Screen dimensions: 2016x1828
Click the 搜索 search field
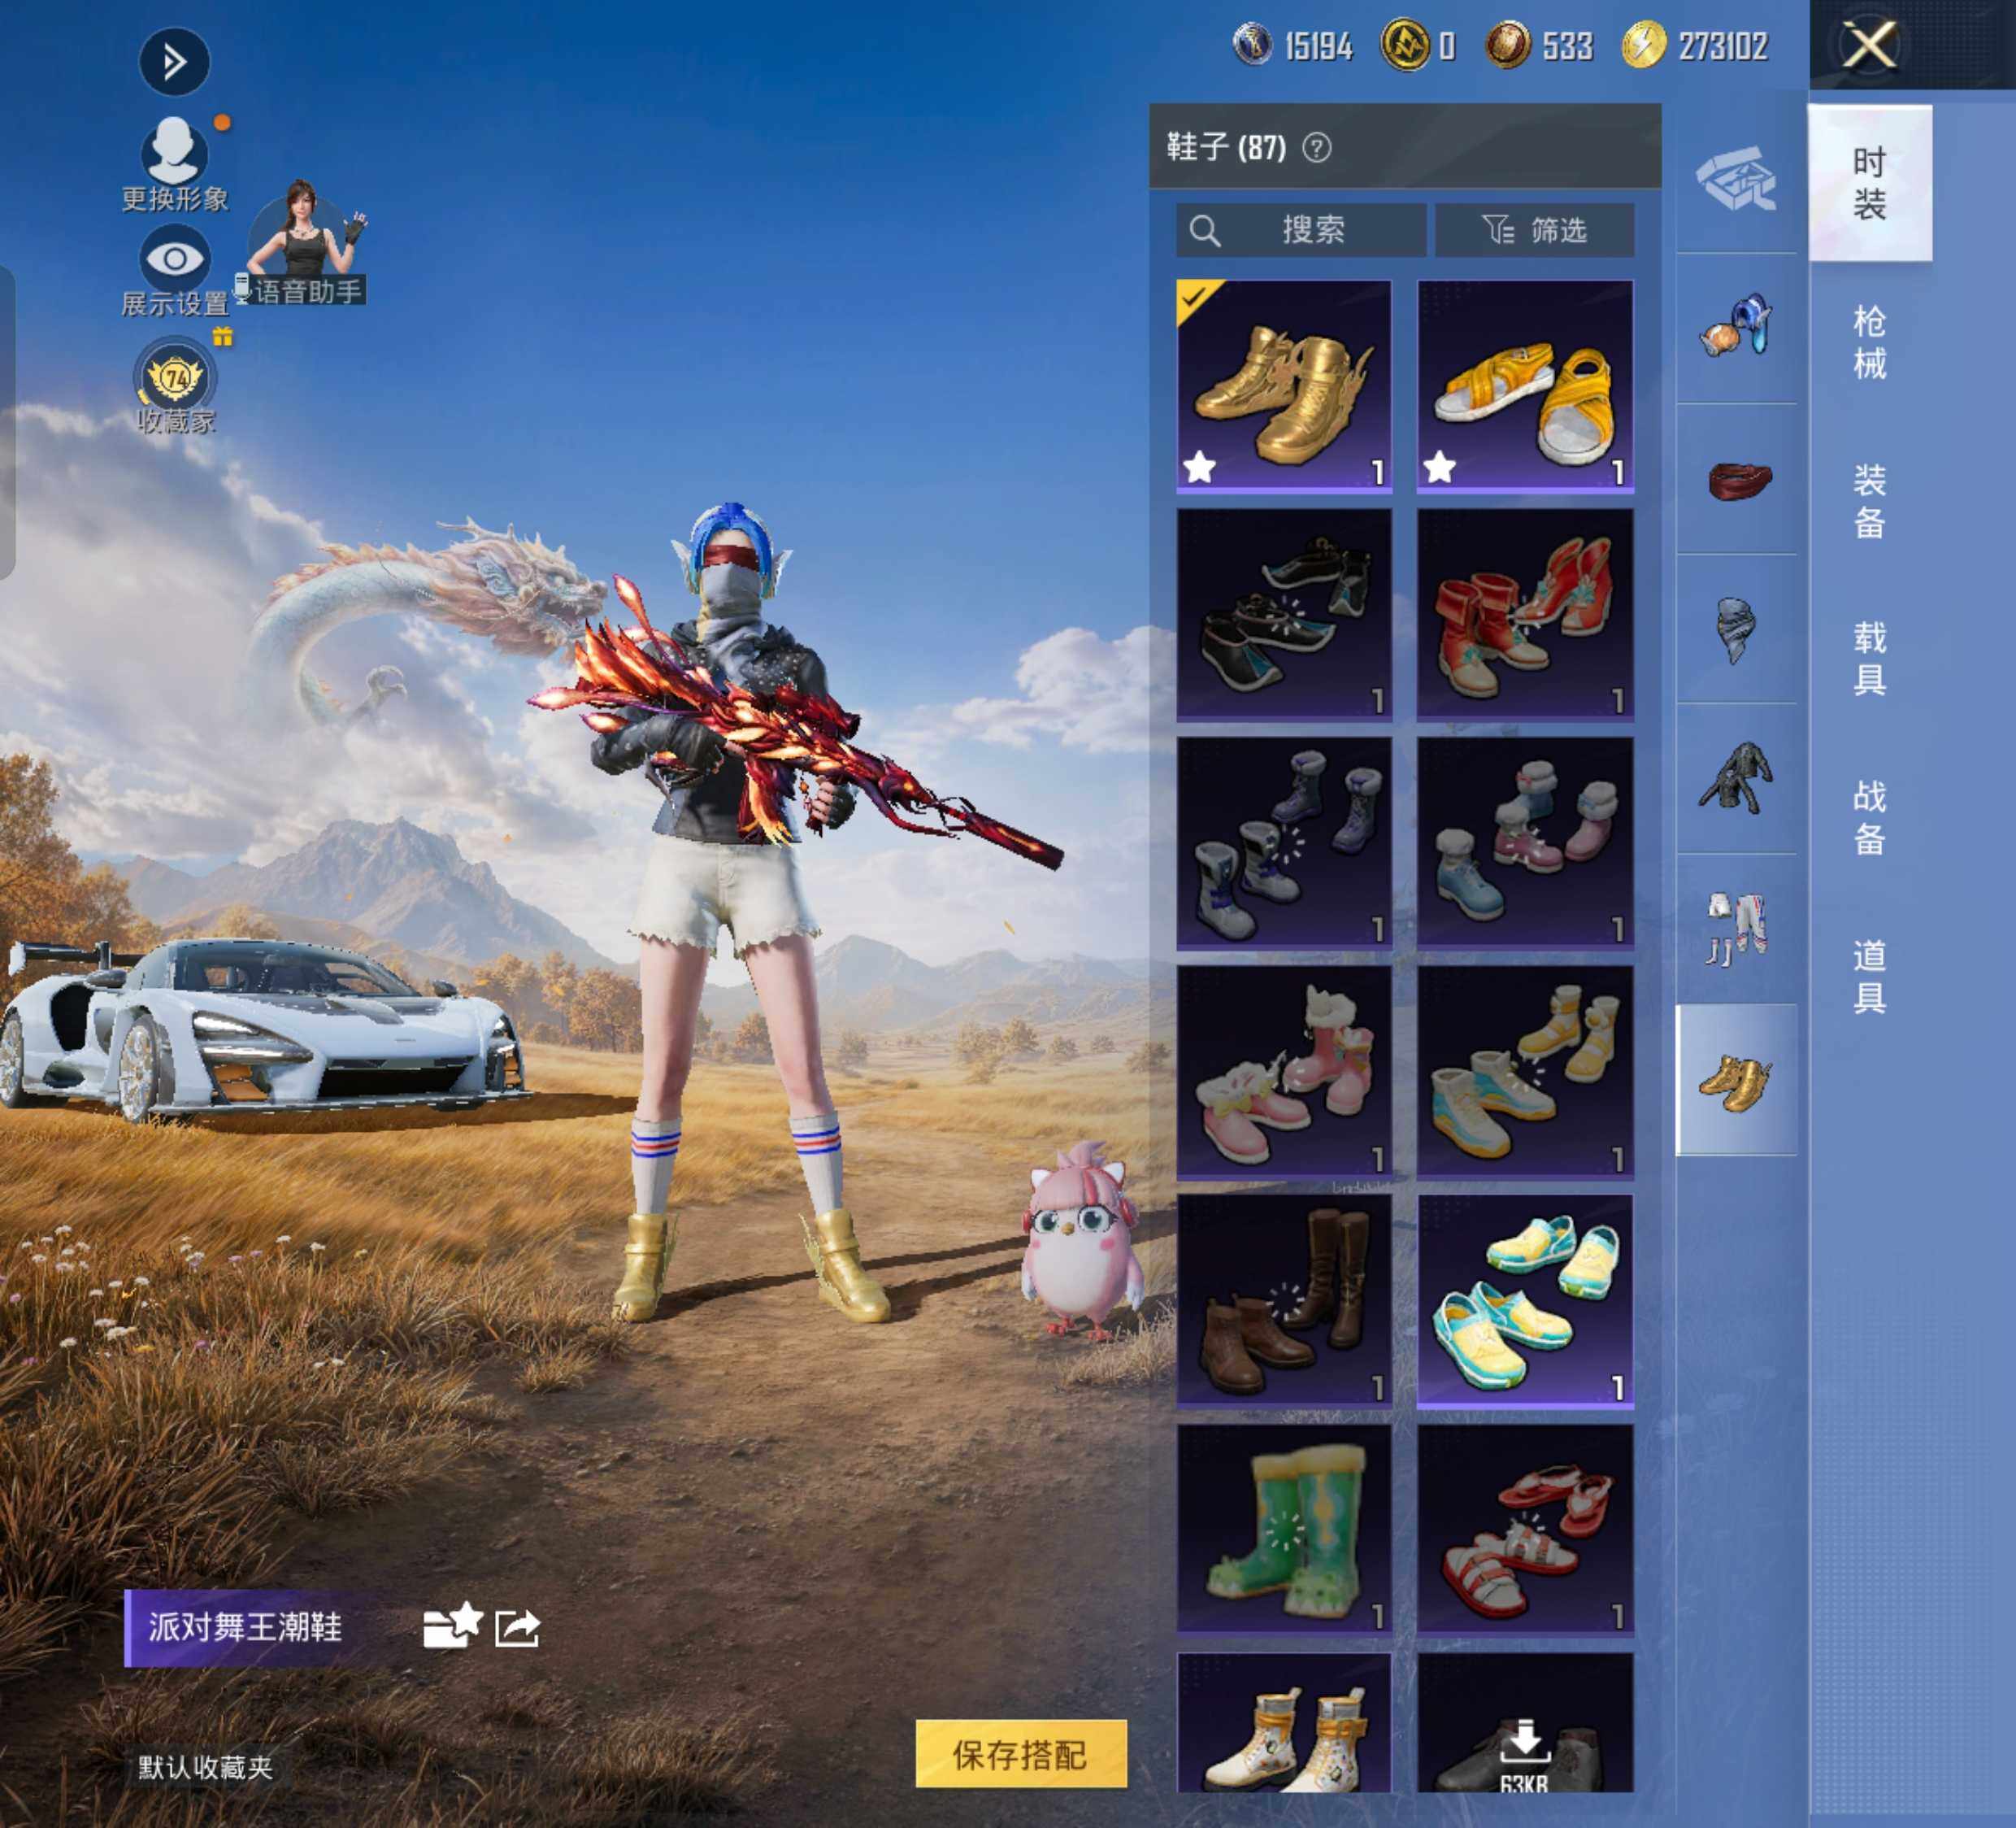click(1301, 230)
